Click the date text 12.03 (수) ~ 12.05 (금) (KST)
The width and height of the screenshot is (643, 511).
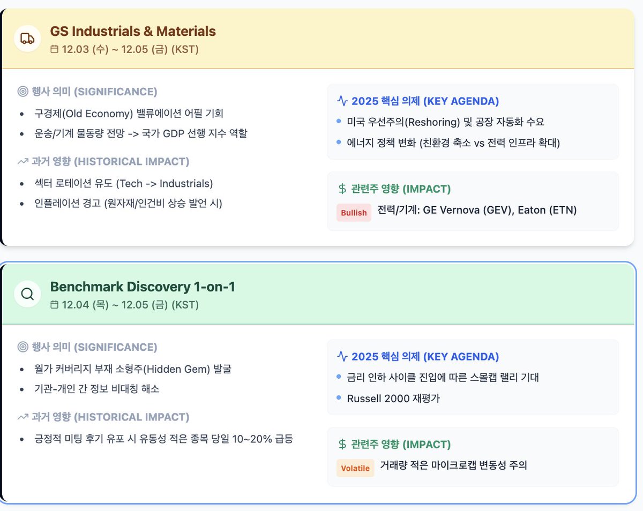130,49
